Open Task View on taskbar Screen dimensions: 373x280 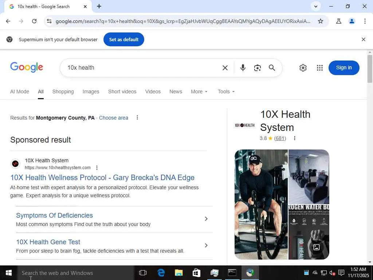tap(143, 273)
